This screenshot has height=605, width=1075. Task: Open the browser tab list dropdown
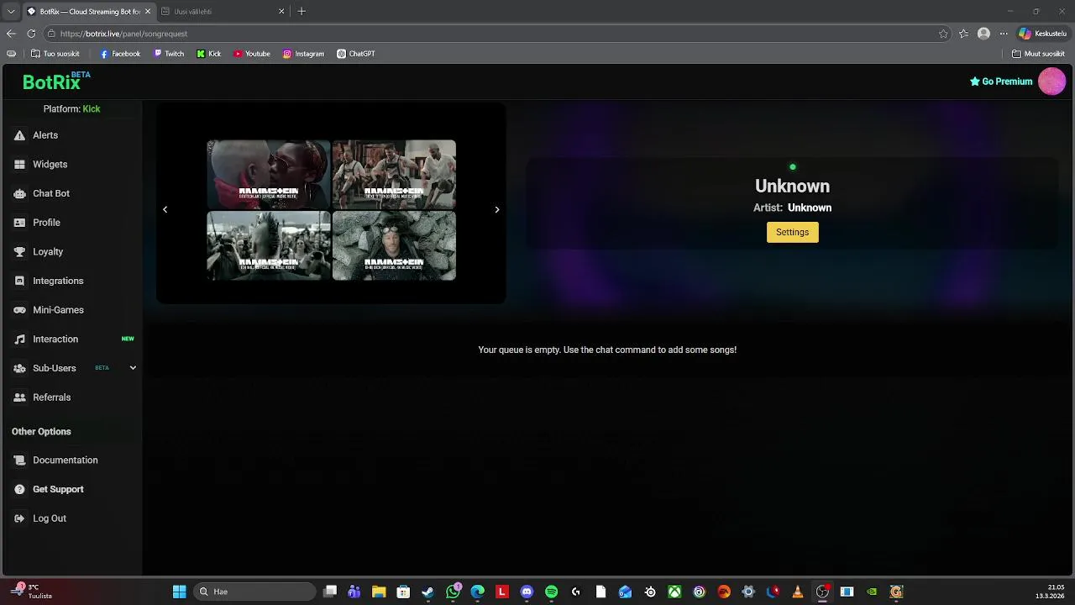[x=11, y=12]
